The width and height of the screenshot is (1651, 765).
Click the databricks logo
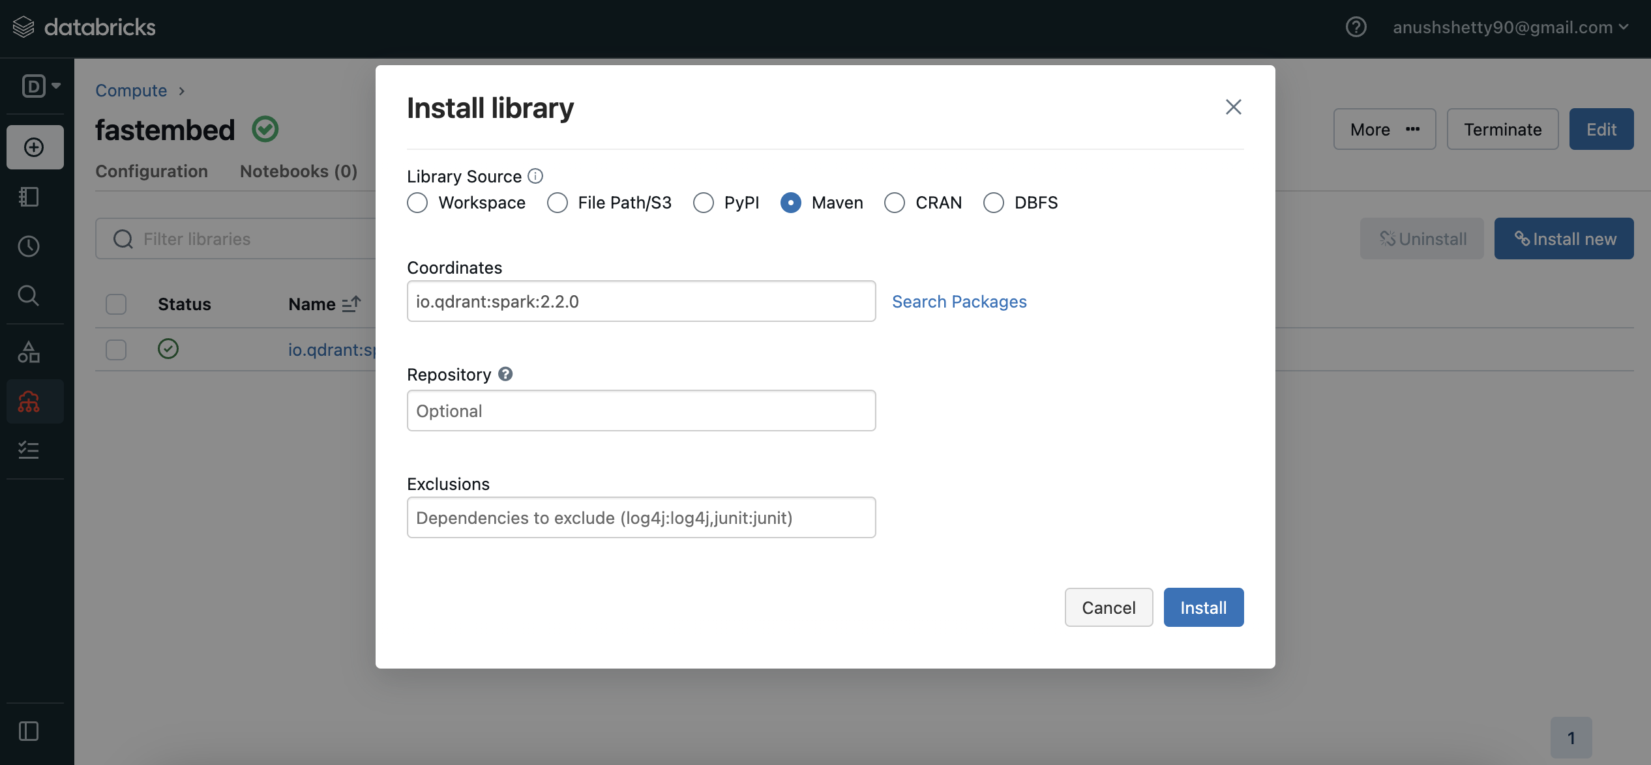click(x=85, y=26)
